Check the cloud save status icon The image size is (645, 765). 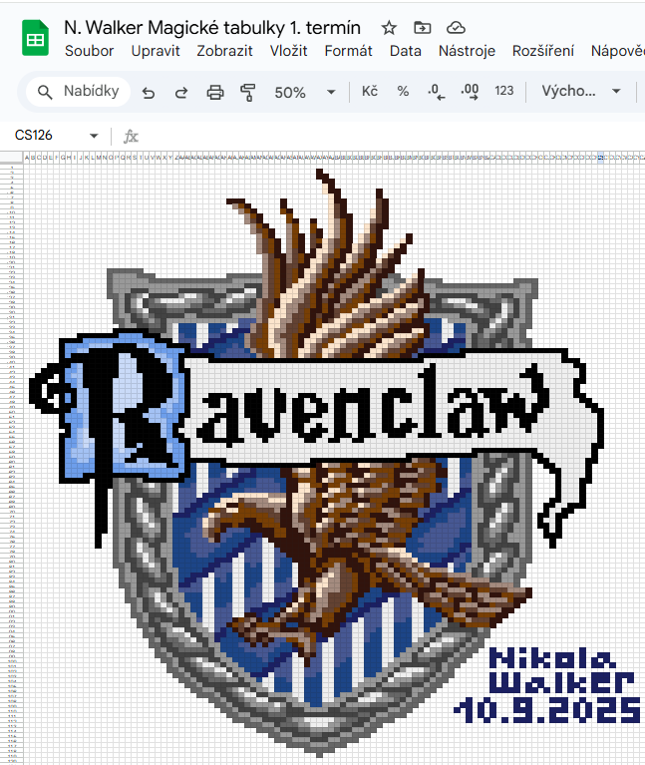coord(456,28)
